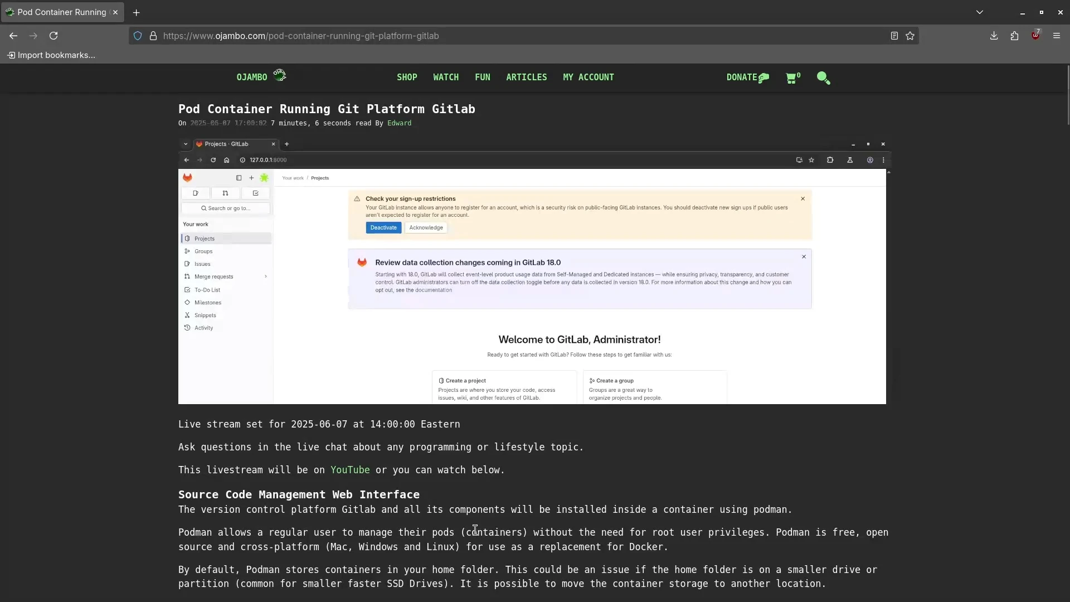The height and width of the screenshot is (602, 1070).
Task: Click Projects item in GitLab sidebar image
Action: 226,239
